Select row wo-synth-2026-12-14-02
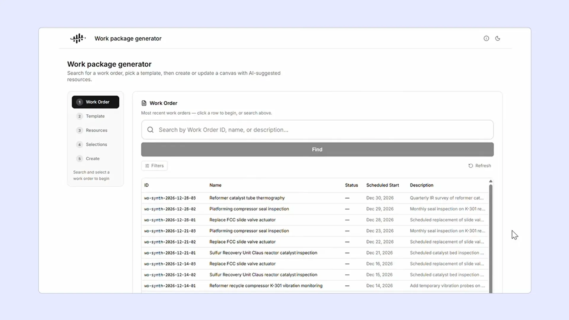 (x=315, y=275)
